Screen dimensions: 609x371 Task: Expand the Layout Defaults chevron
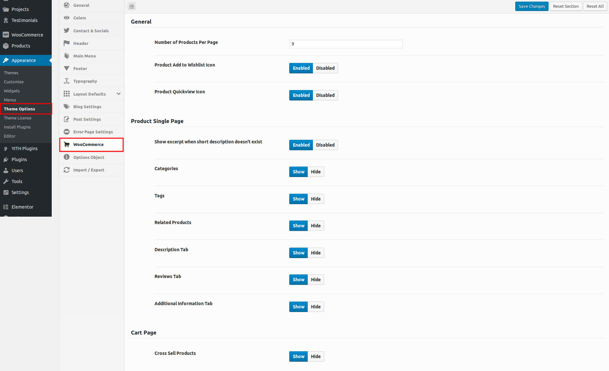click(119, 94)
